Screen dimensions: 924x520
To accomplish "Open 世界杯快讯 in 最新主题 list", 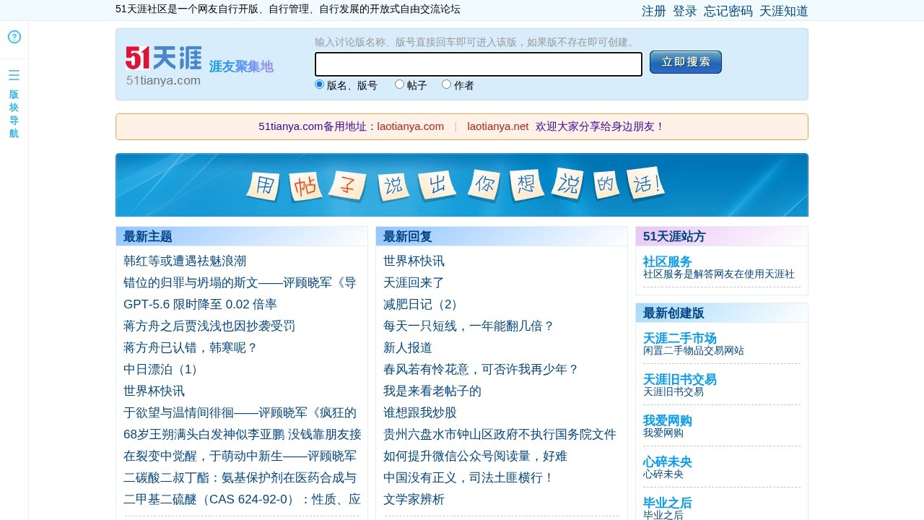I will (154, 391).
